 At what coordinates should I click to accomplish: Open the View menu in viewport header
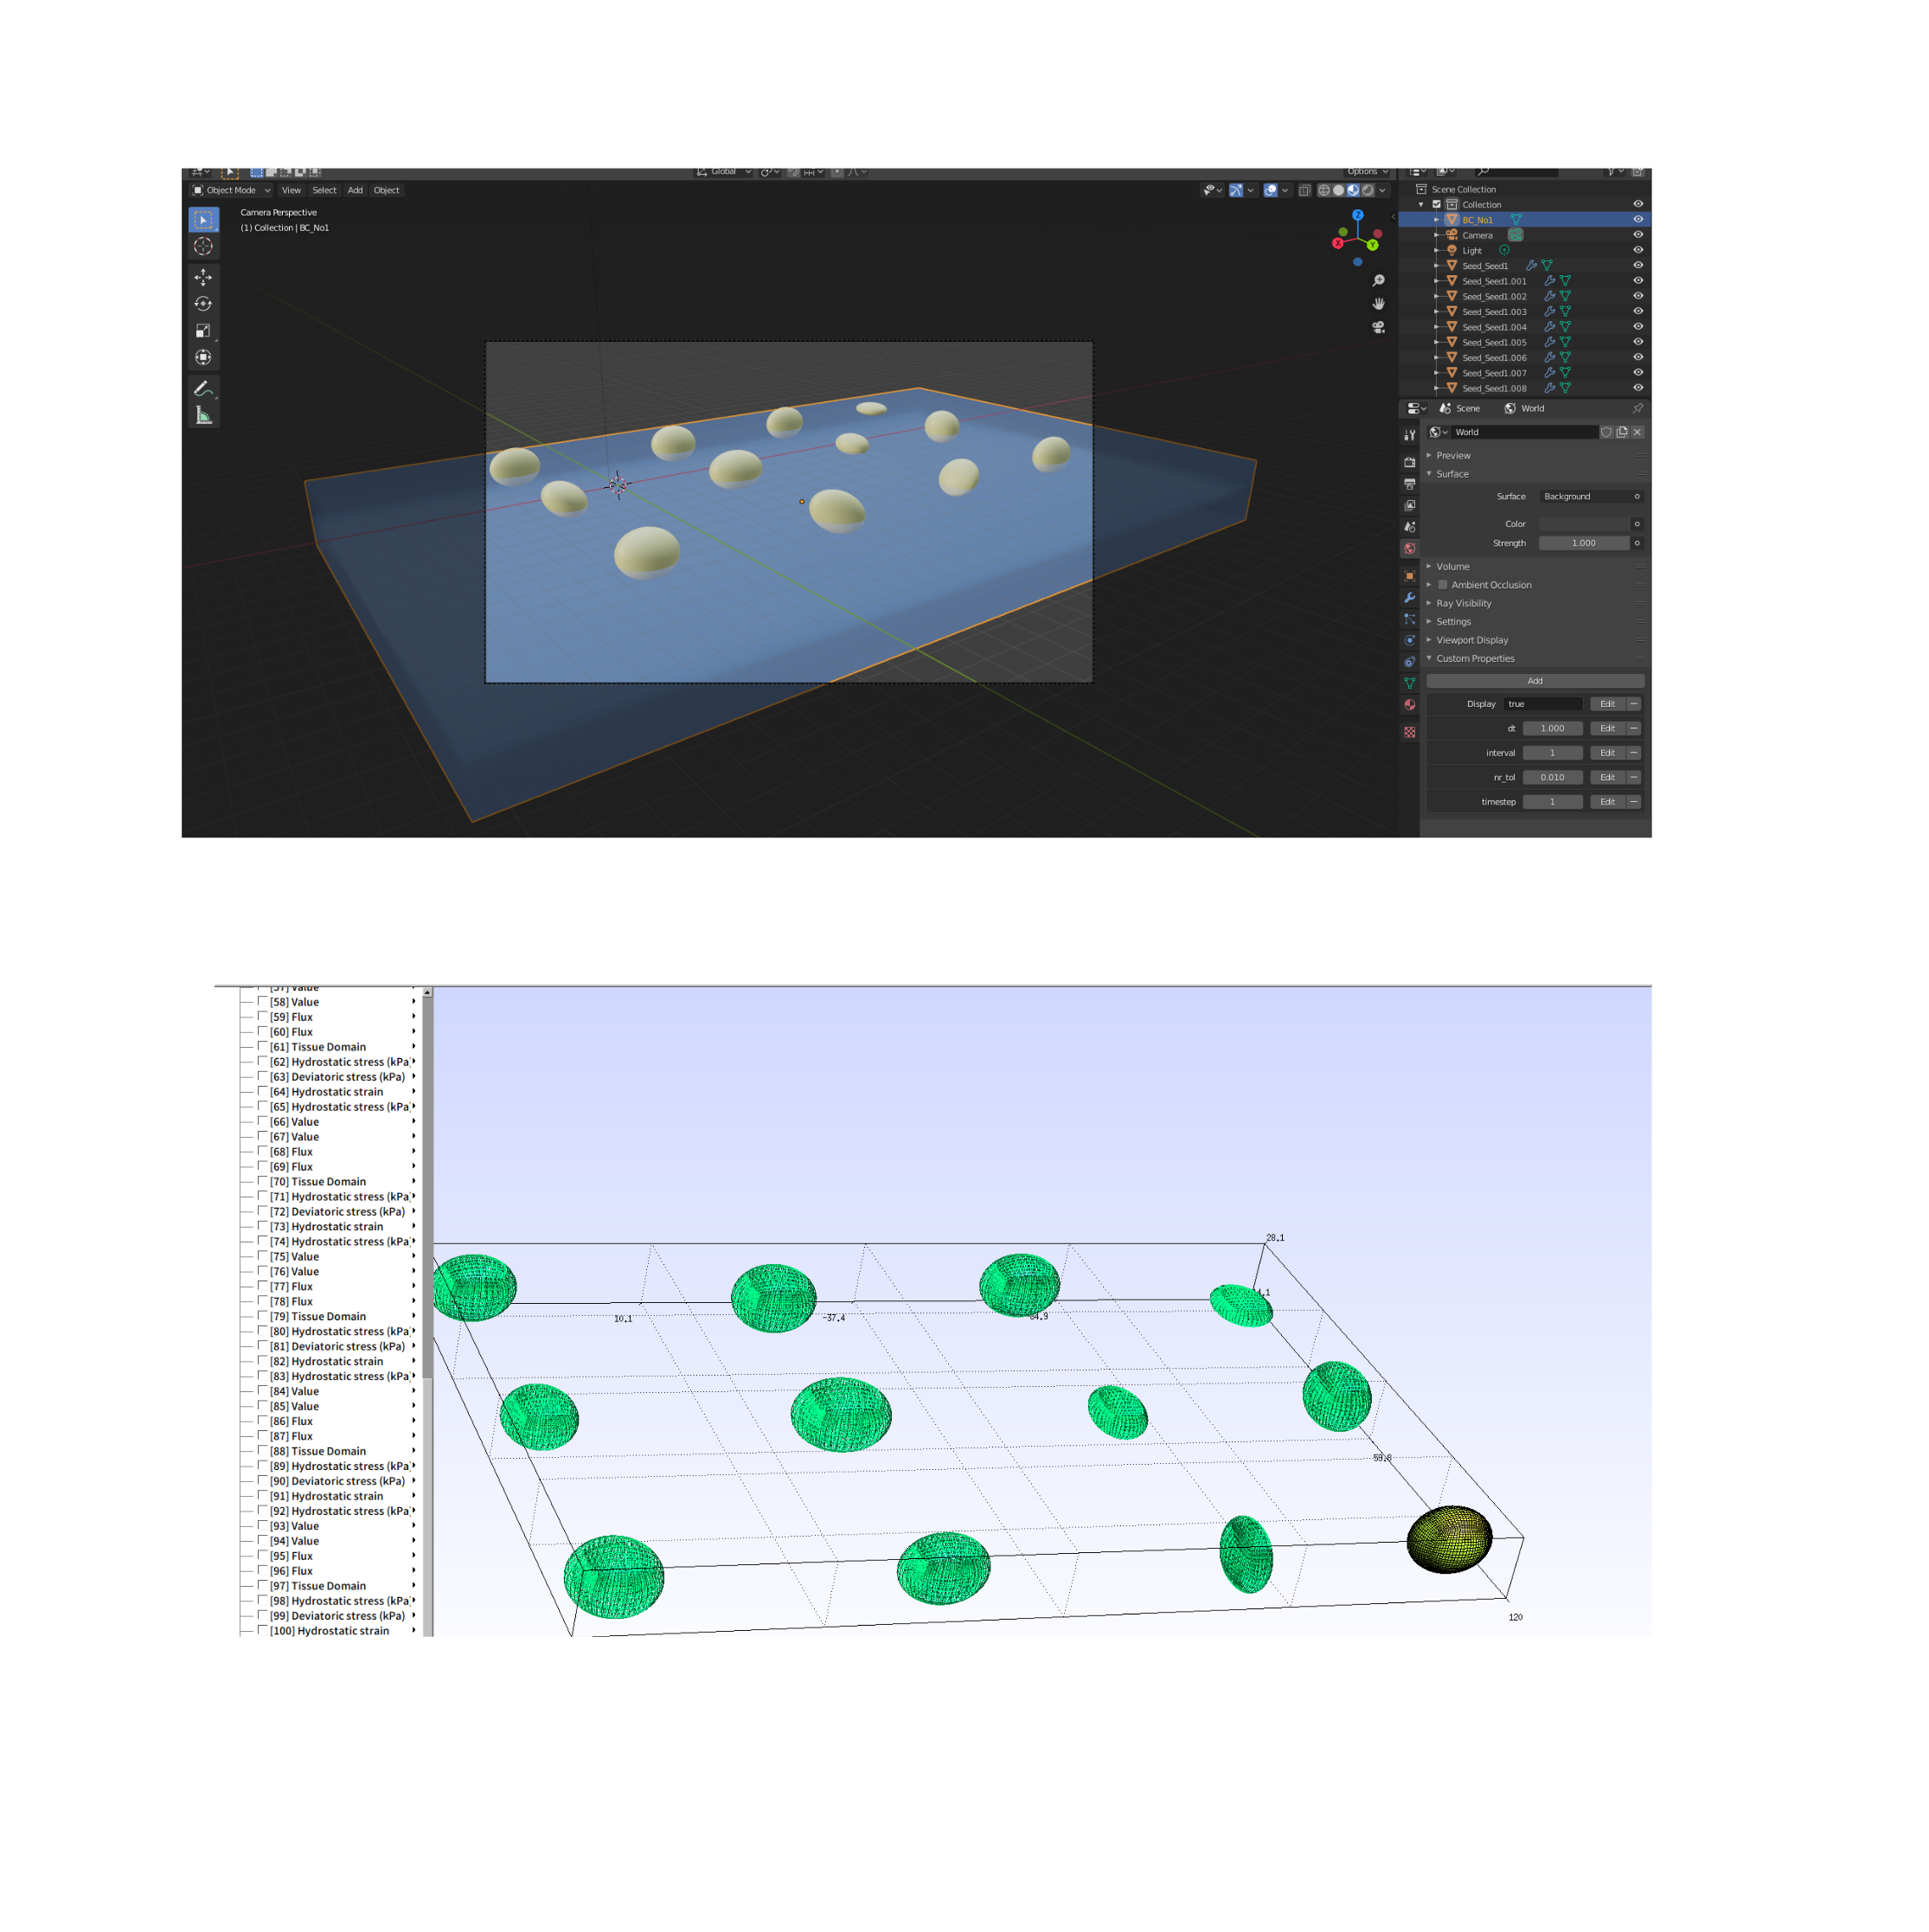(x=291, y=190)
